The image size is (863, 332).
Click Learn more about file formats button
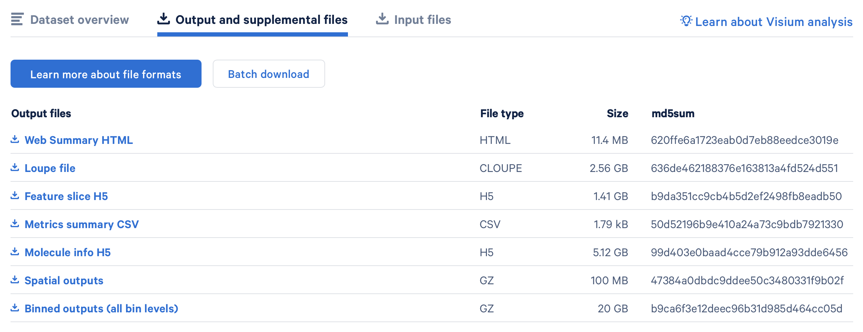click(x=106, y=74)
